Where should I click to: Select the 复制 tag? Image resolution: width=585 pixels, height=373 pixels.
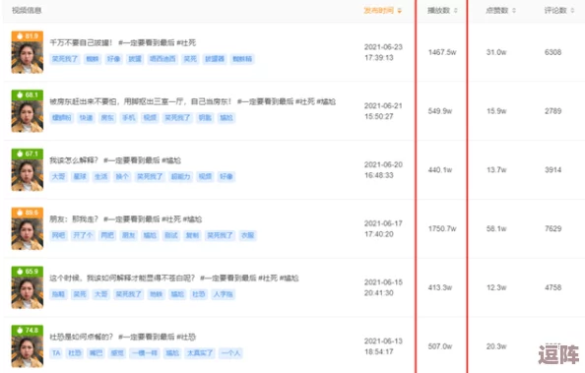(192, 235)
